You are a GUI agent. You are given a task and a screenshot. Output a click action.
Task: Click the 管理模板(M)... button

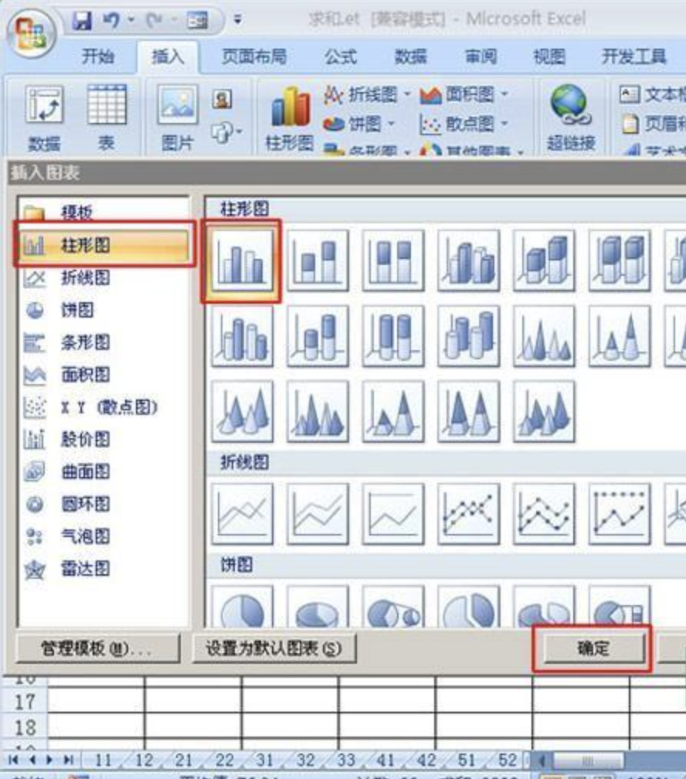point(97,648)
